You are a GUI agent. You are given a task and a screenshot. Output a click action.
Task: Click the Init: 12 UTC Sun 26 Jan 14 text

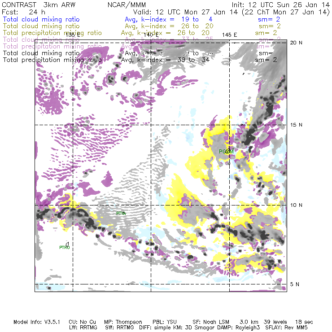coord(280,5)
